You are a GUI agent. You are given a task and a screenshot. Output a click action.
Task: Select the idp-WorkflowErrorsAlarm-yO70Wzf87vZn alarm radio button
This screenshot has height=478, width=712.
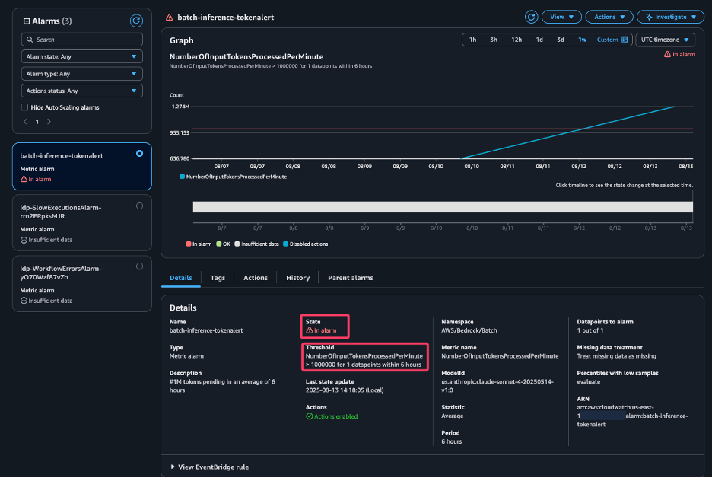tap(138, 266)
